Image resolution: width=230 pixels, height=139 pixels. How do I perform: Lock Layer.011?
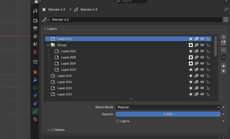(x=208, y=39)
